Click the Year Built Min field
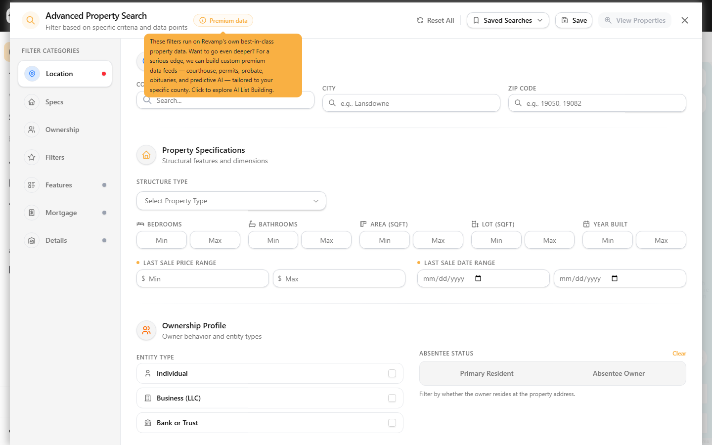The image size is (712, 445). (608, 240)
